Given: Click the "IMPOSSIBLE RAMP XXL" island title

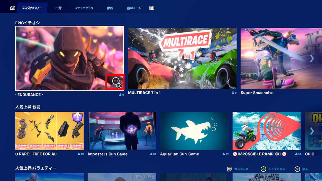Looking at the screenshot, I should (260, 154).
